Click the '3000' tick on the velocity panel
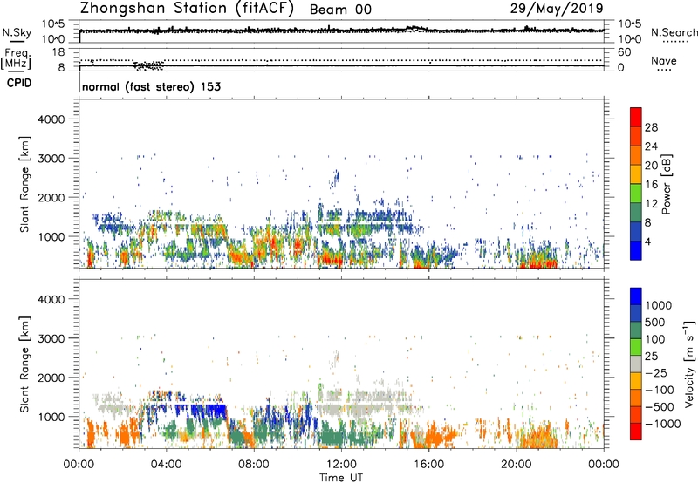This screenshot has height=483, width=698. 51,338
